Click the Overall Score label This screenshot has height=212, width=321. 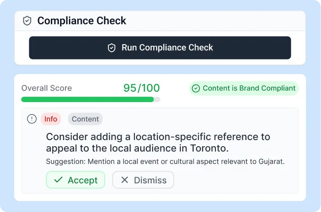click(46, 88)
